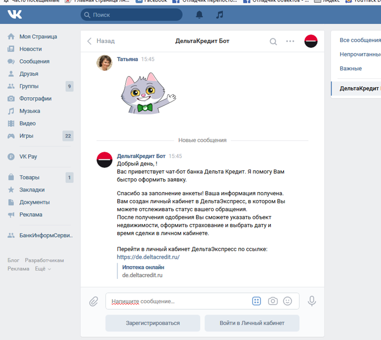
Task: Select Все сообщения filter
Action: click(x=360, y=40)
